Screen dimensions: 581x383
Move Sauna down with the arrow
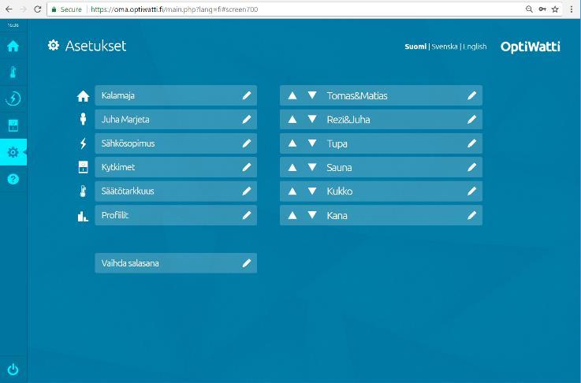[312, 167]
